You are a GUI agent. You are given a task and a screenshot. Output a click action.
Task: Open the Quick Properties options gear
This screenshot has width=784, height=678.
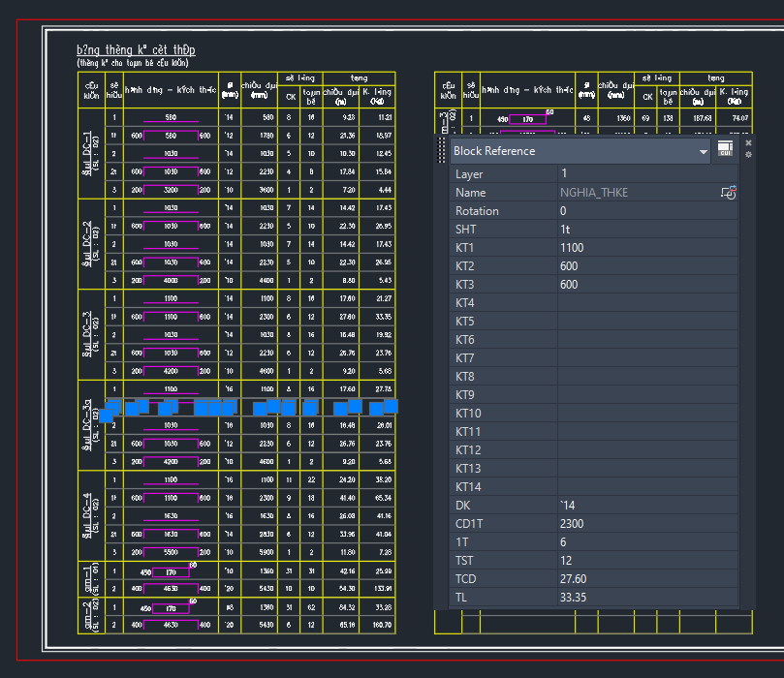(748, 154)
